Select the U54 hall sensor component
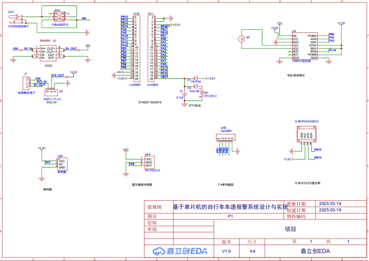This screenshot has width=369, height=261. tap(148, 162)
